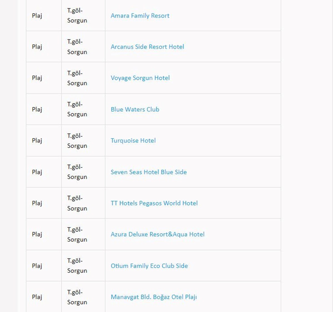Screen dimensions: 333x312
Task: Click T.göl-Sorgun cell in Manavgat Bld. row
Action: point(83,297)
